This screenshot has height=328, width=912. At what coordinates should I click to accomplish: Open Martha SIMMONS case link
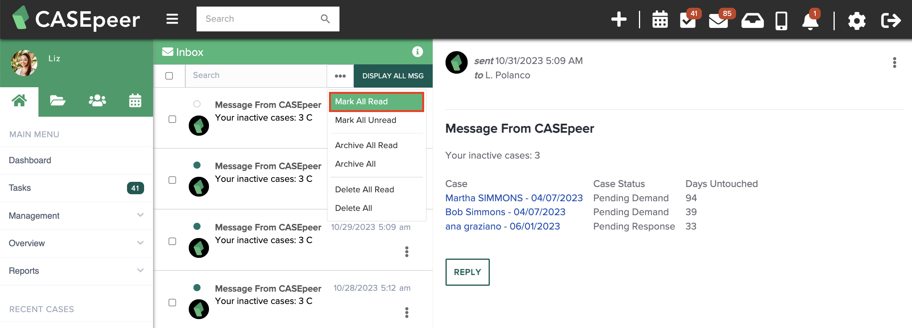click(514, 198)
